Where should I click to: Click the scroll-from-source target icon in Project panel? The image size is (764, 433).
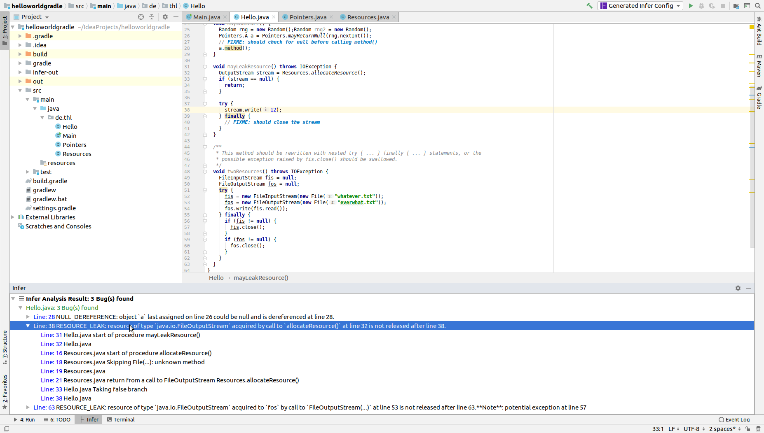pos(141,17)
